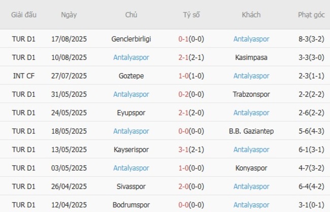This screenshot has width=330, height=212.
Task: Click the 0-1 score against Genclerbirligi
Action: (x=185, y=39)
